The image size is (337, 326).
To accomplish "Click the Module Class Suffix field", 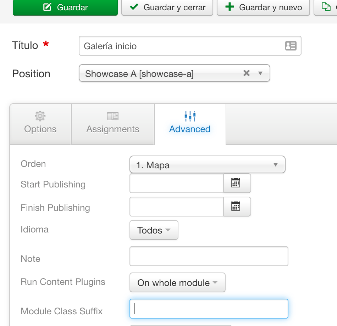I will [x=209, y=309].
